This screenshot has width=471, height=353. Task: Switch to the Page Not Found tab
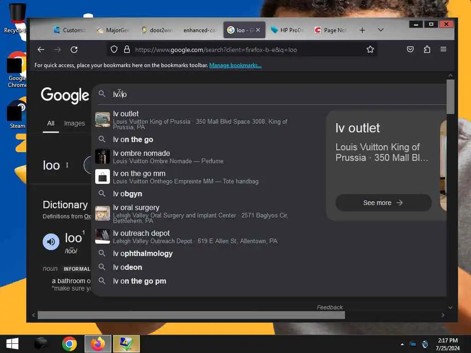point(331,30)
